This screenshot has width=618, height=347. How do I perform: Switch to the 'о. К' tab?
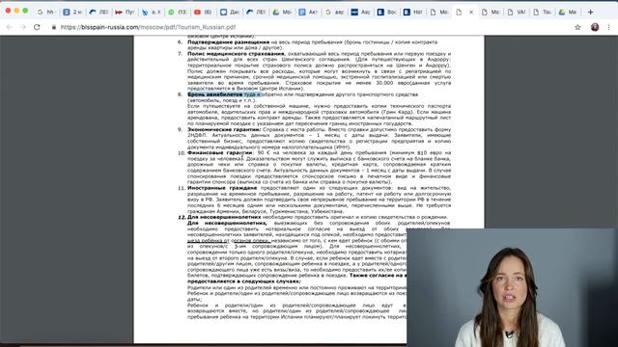click(x=152, y=13)
